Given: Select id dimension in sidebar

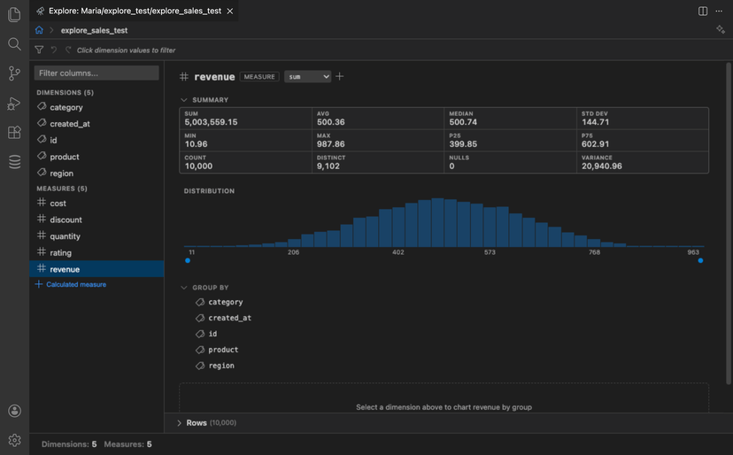Looking at the screenshot, I should pos(96,140).
